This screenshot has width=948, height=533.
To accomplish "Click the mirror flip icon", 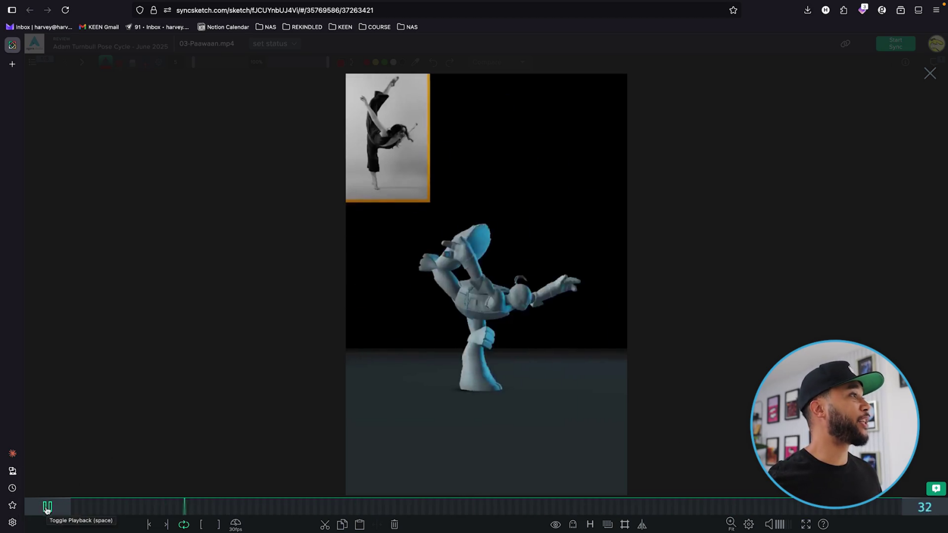I will (x=642, y=524).
